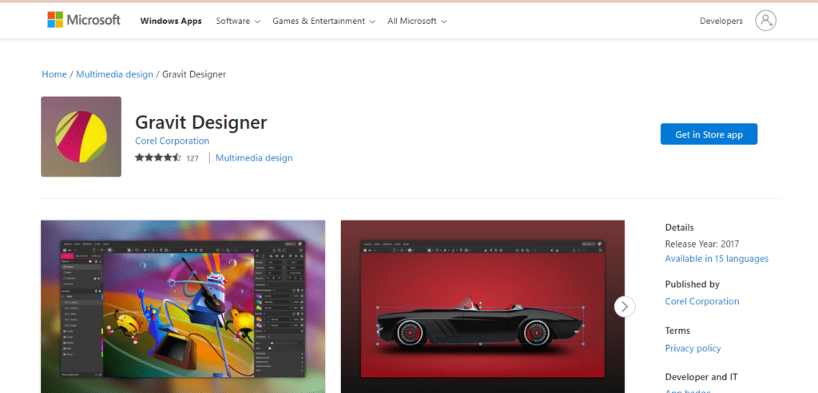Open Multimedia design category beside rating
Image resolution: width=818 pixels, height=393 pixels.
(254, 157)
